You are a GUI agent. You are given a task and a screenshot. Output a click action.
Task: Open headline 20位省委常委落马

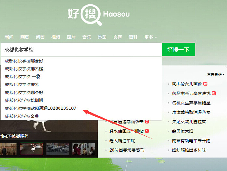pos(127,150)
